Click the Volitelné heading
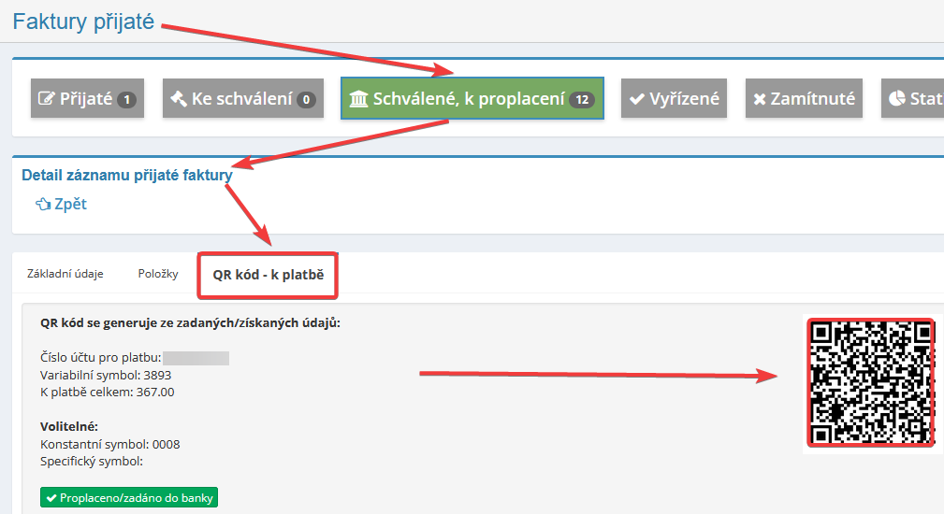The height and width of the screenshot is (514, 944). 69,426
